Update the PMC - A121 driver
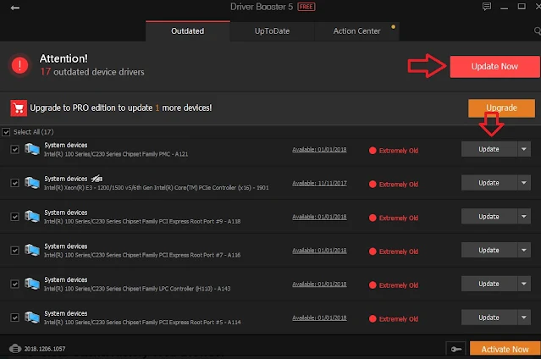The height and width of the screenshot is (359, 541). pos(489,149)
